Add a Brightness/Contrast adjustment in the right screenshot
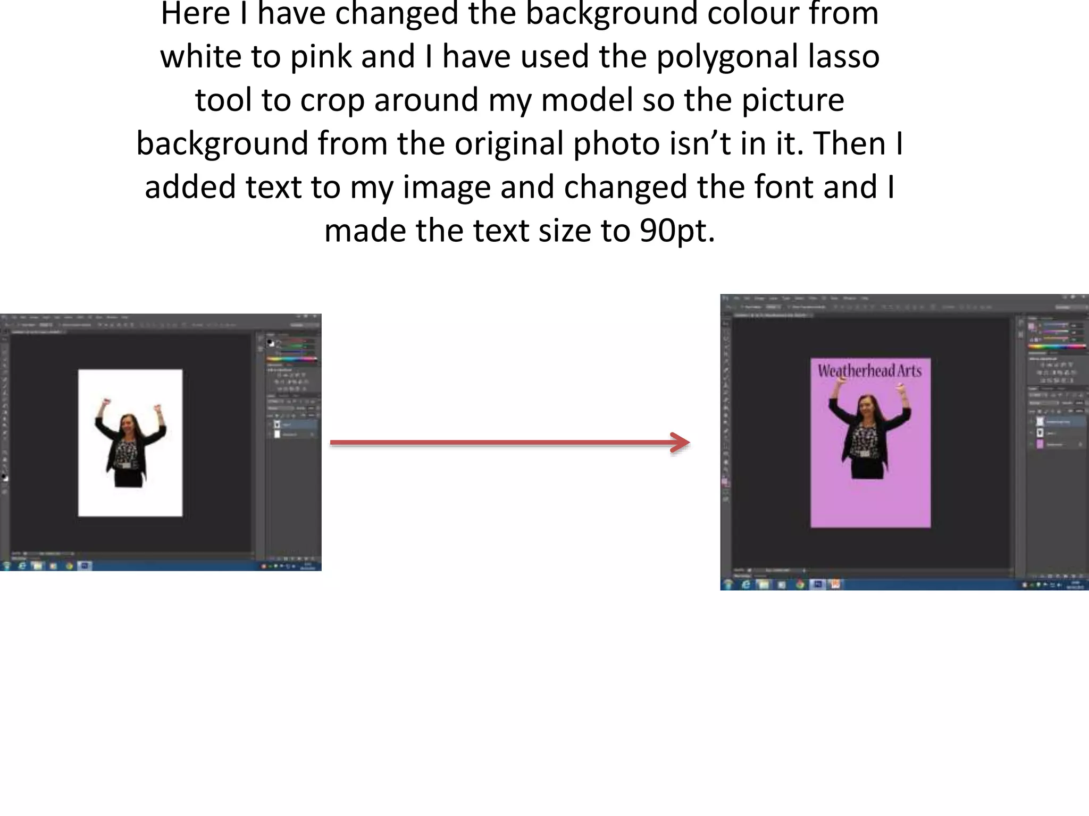The image size is (1089, 816). click(1043, 365)
